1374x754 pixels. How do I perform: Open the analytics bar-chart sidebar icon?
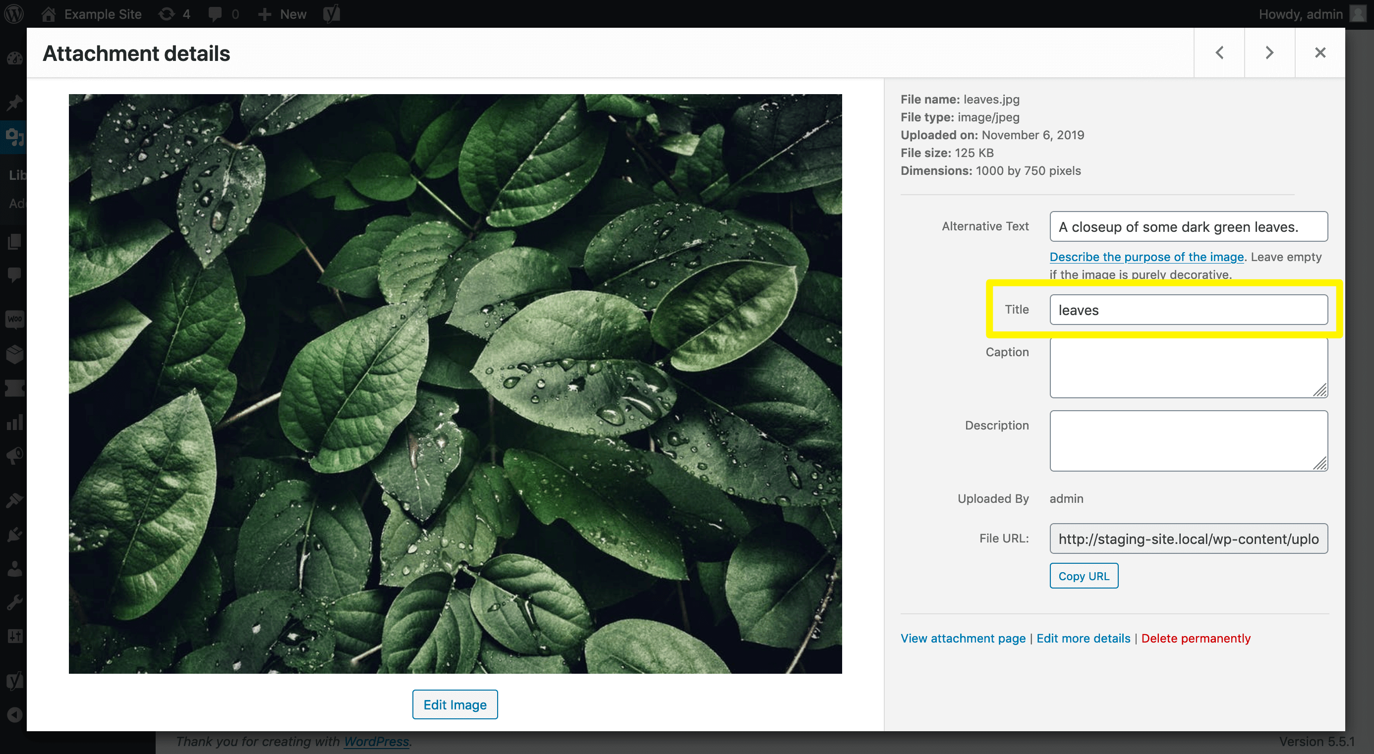pos(14,422)
